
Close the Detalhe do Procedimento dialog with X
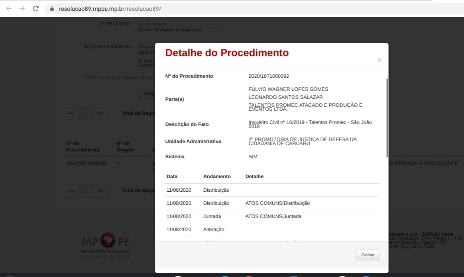(x=379, y=60)
